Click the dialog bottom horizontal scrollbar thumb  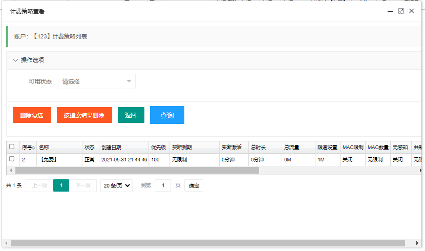tap(207, 243)
